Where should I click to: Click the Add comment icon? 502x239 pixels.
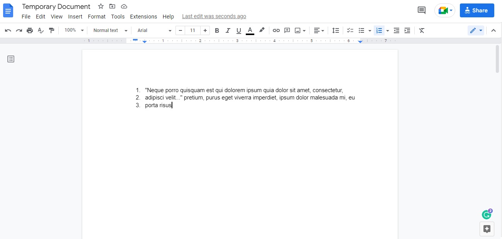pos(287,30)
